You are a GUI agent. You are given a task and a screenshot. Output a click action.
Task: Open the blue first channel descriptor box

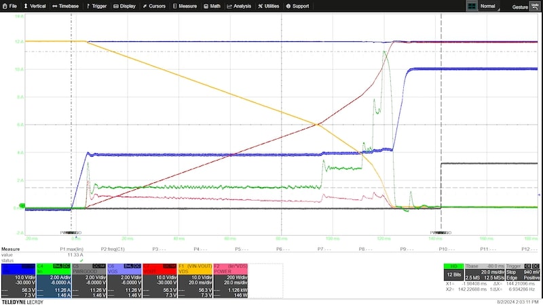click(x=18, y=281)
